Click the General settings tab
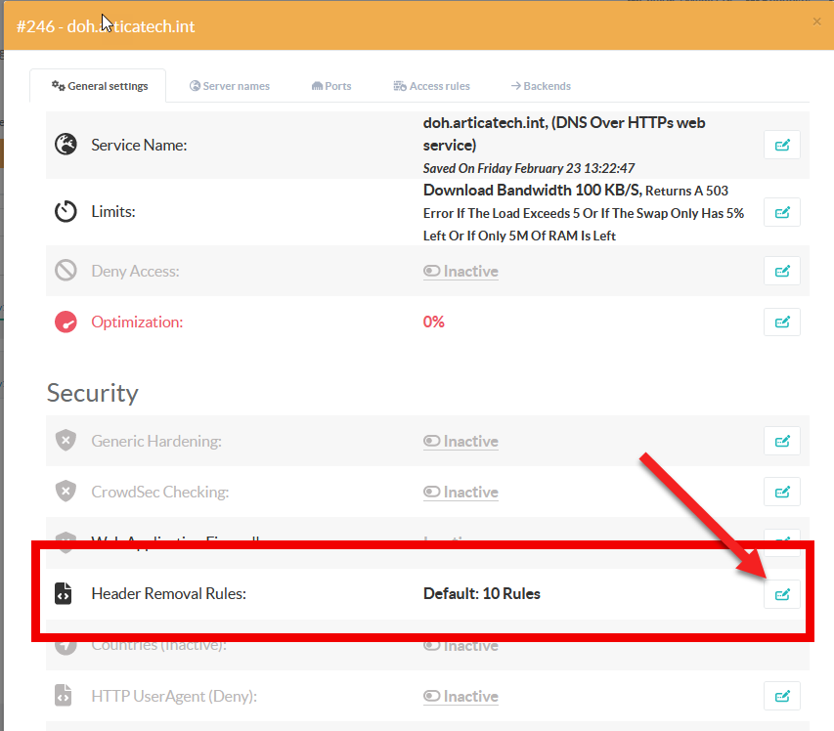Screen dimensions: 834x731 coord(99,86)
